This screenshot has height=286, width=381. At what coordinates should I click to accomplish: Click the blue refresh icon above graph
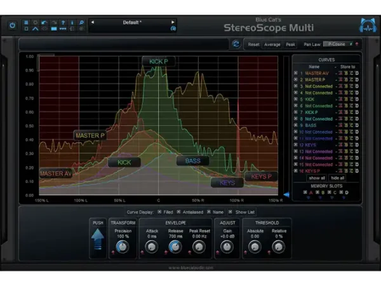coord(236,44)
